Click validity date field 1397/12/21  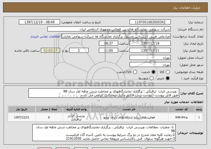point(150,51)
